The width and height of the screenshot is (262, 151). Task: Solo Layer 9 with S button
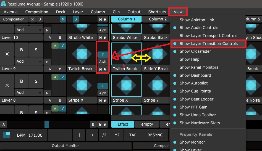[36, 50]
